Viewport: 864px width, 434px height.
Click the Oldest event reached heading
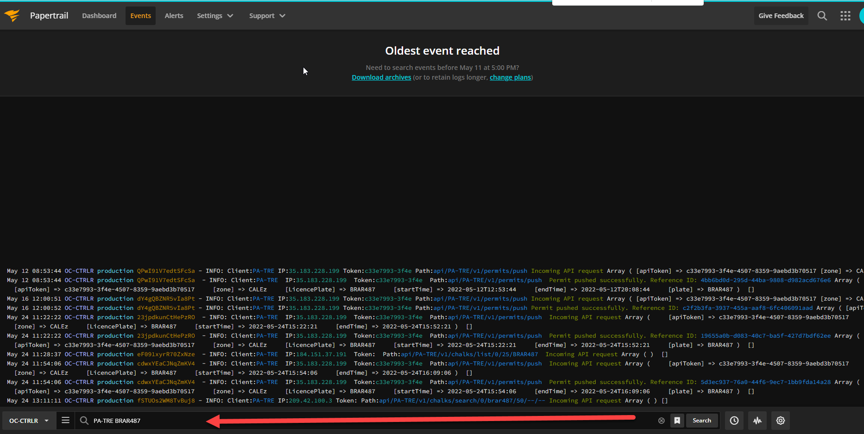pos(442,50)
